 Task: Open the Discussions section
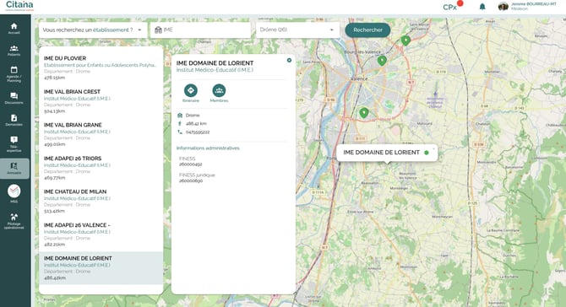click(x=14, y=98)
